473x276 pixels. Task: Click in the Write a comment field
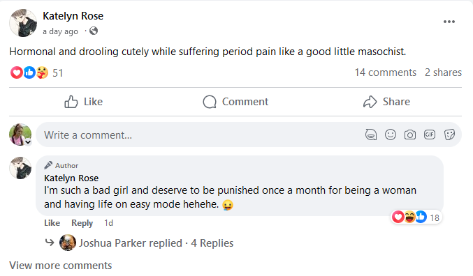click(199, 135)
